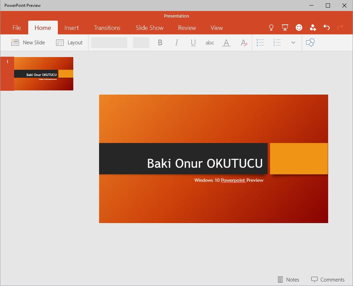Close the PowerPoint Preview window
Image resolution: width=353 pixels, height=286 pixels.
point(344,5)
